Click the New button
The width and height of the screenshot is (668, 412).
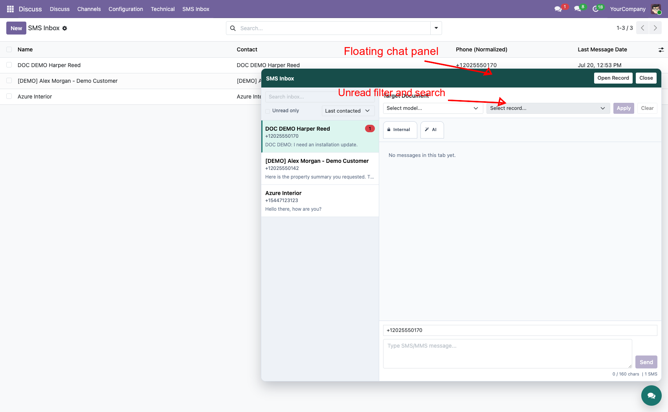point(16,28)
